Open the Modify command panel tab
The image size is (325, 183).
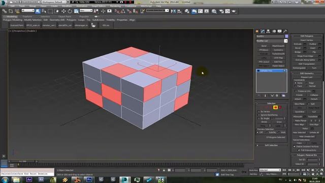coord(263,31)
